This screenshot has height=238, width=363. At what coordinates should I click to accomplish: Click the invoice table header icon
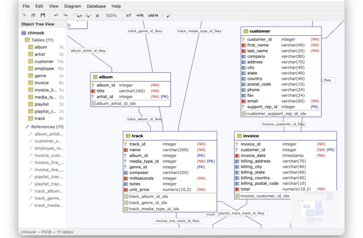[239, 136]
